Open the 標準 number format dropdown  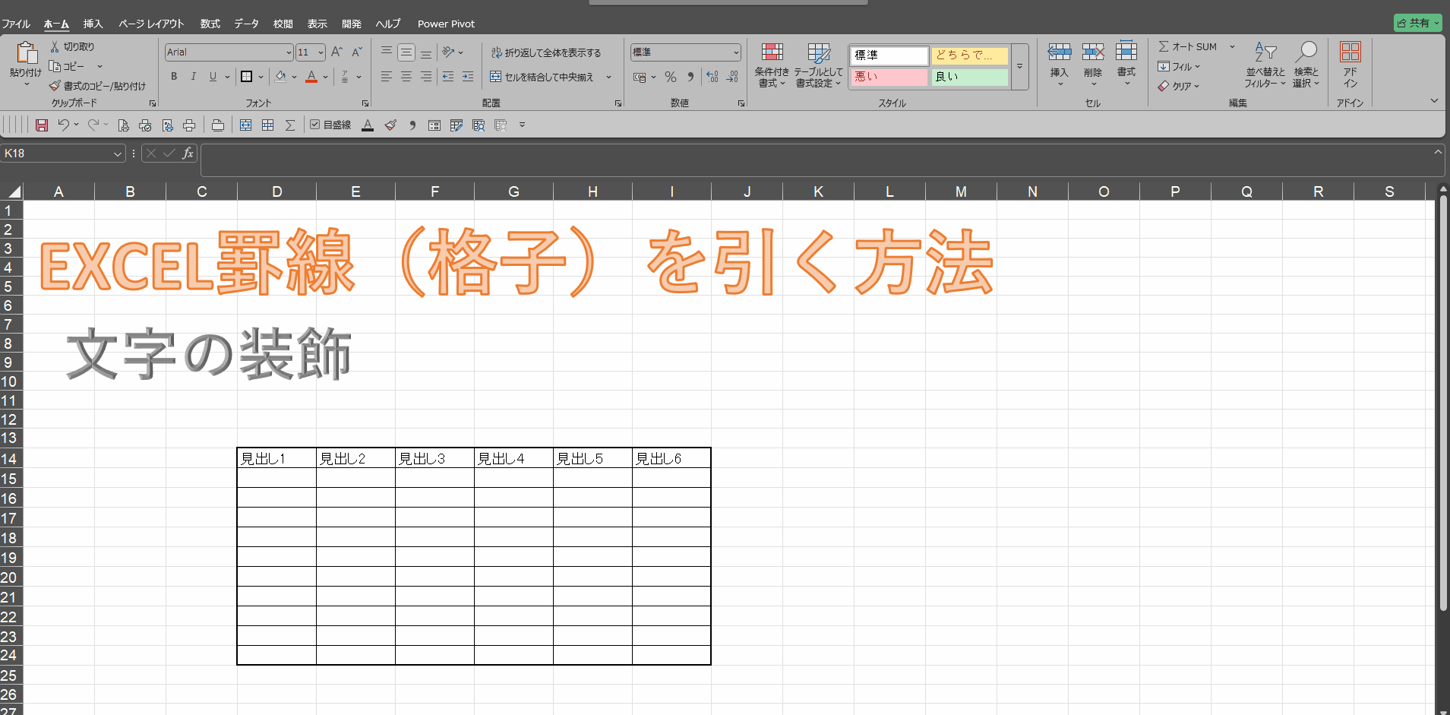[735, 52]
